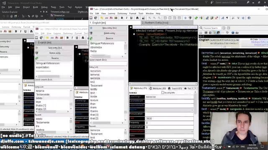Click right tab-scroll arrow after Format tab
The width and height of the screenshot is (268, 150).
tap(196, 88)
